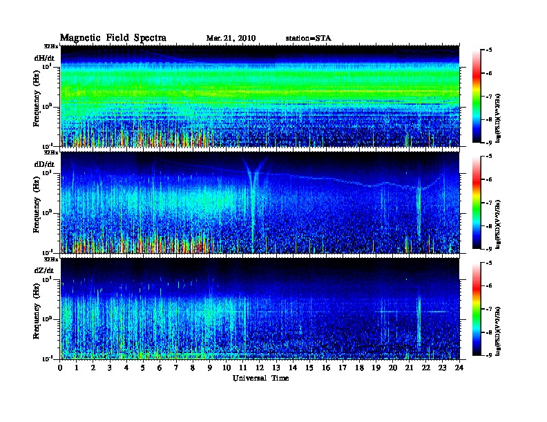
Task: Click the hour "13" tick label
Action: [276, 368]
